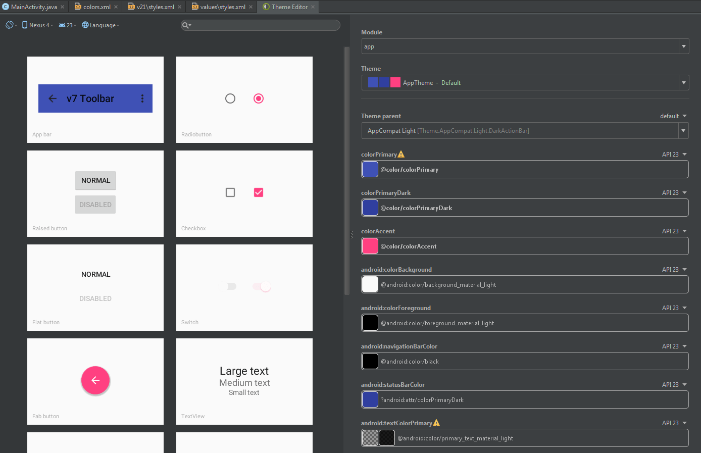
Task: Open the Language selector in the toolbar
Action: [x=100, y=24]
